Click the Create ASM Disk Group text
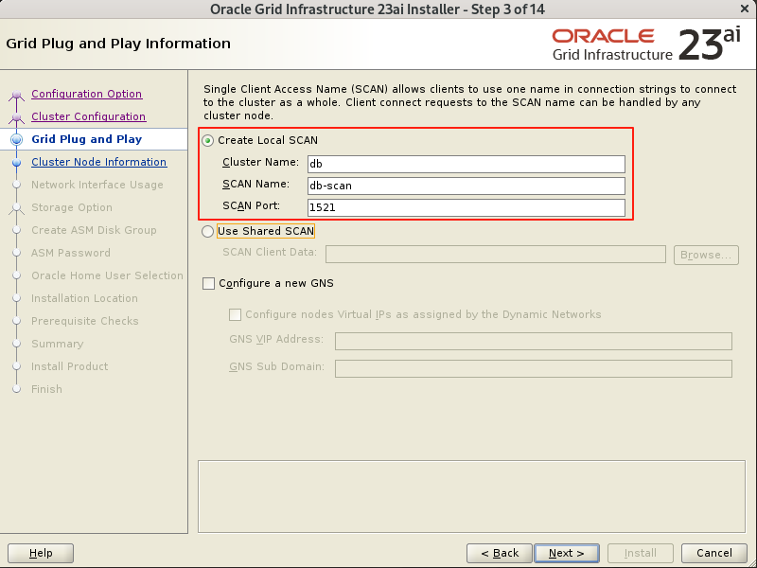This screenshot has width=757, height=568. coord(94,230)
